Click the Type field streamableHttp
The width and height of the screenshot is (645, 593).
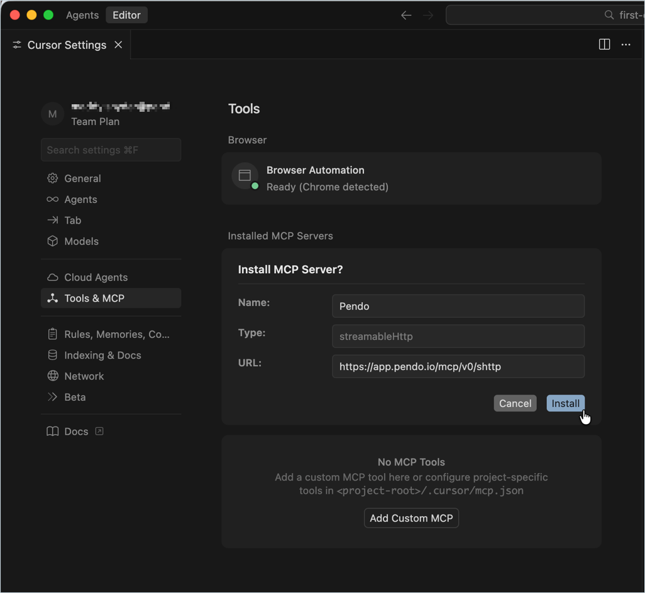click(x=458, y=336)
